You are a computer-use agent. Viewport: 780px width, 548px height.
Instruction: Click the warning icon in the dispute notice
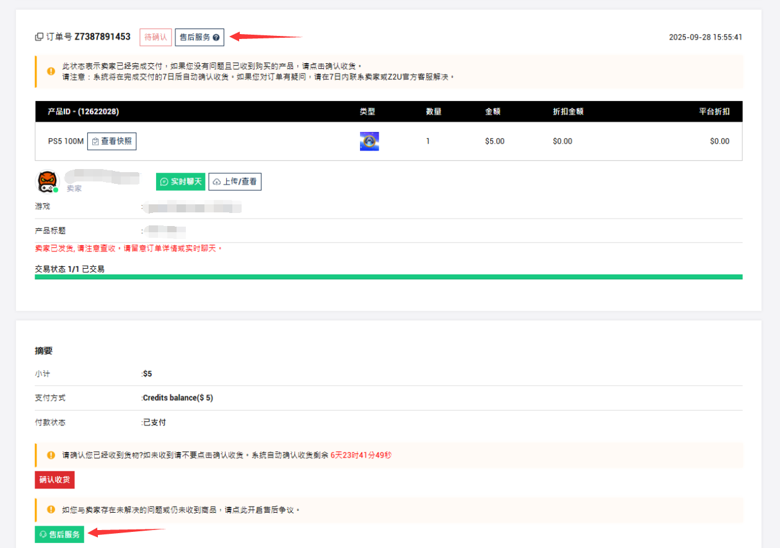pos(51,510)
